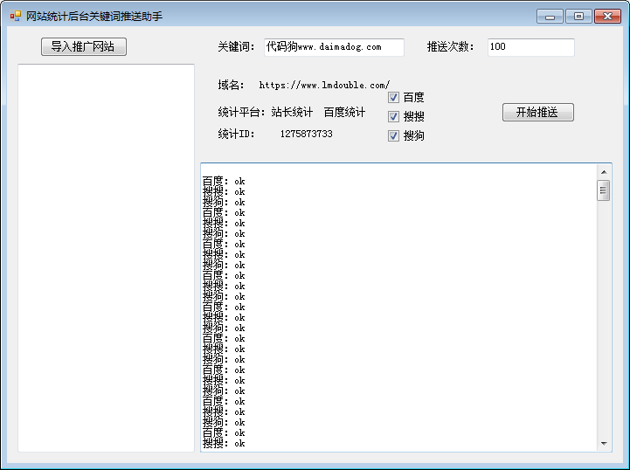630x470 pixels.
Task: Click the log scrollbar up arrow
Action: click(x=604, y=172)
